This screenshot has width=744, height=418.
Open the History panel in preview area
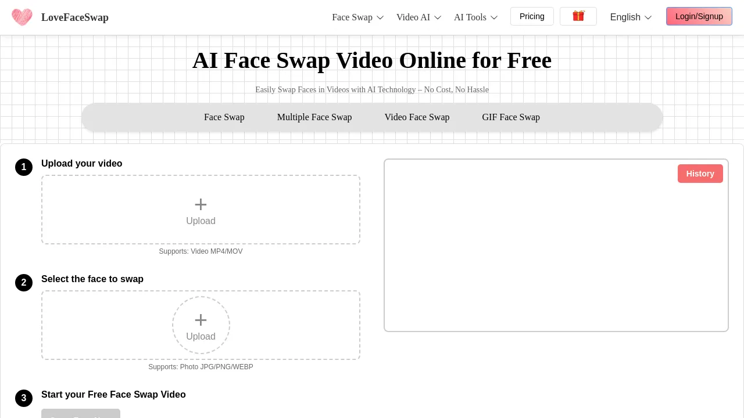click(x=700, y=174)
